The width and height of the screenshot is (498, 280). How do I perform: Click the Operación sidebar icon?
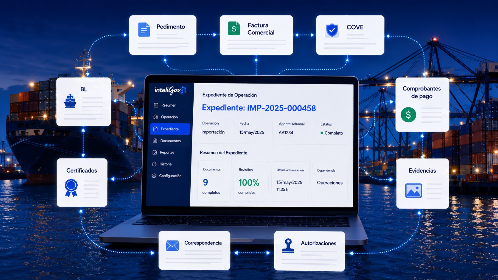[x=155, y=117]
